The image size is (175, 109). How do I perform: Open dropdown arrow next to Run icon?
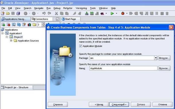click(x=116, y=13)
